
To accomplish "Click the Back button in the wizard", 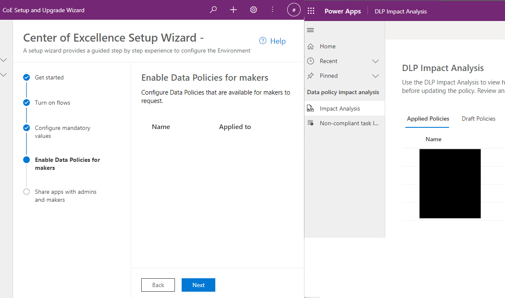I will [x=158, y=285].
